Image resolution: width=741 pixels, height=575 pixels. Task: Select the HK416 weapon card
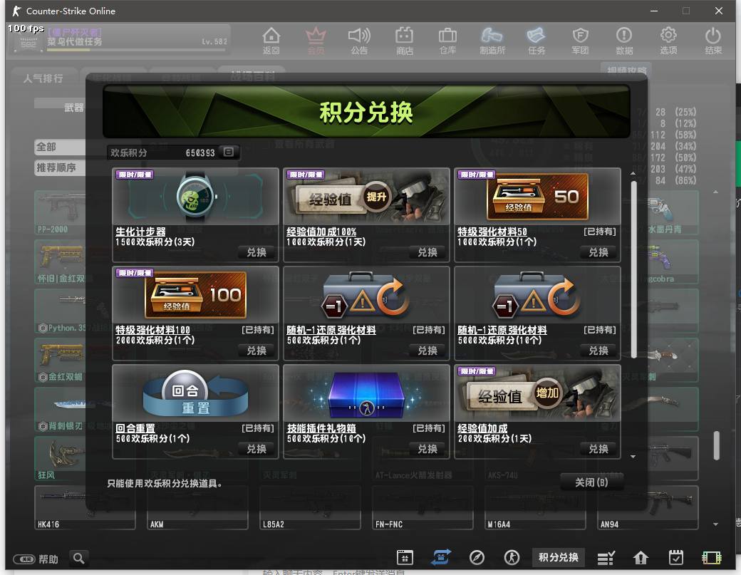tap(85, 509)
